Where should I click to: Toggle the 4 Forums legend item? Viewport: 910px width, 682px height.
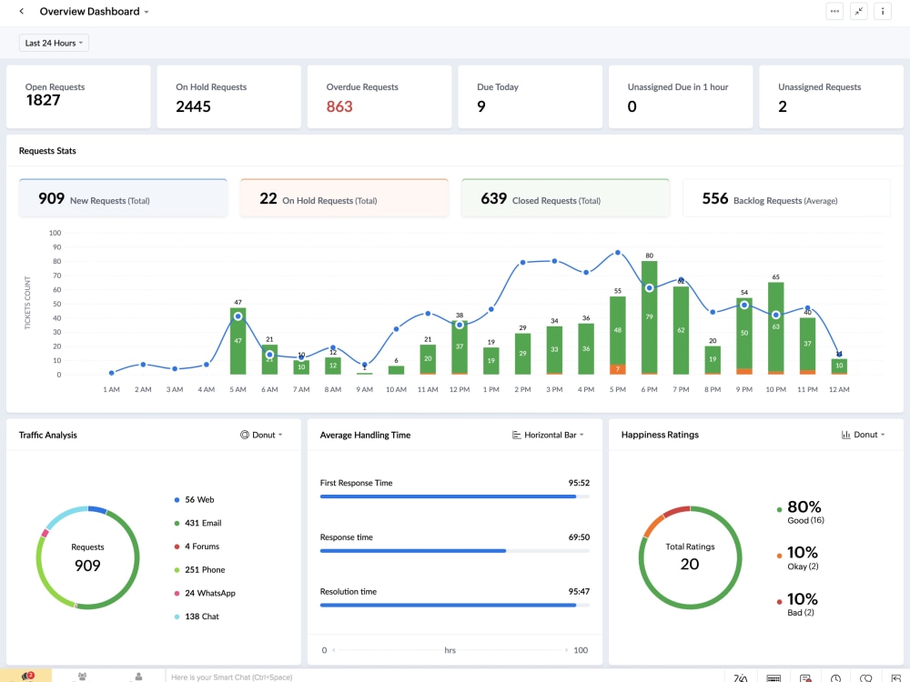(x=197, y=547)
